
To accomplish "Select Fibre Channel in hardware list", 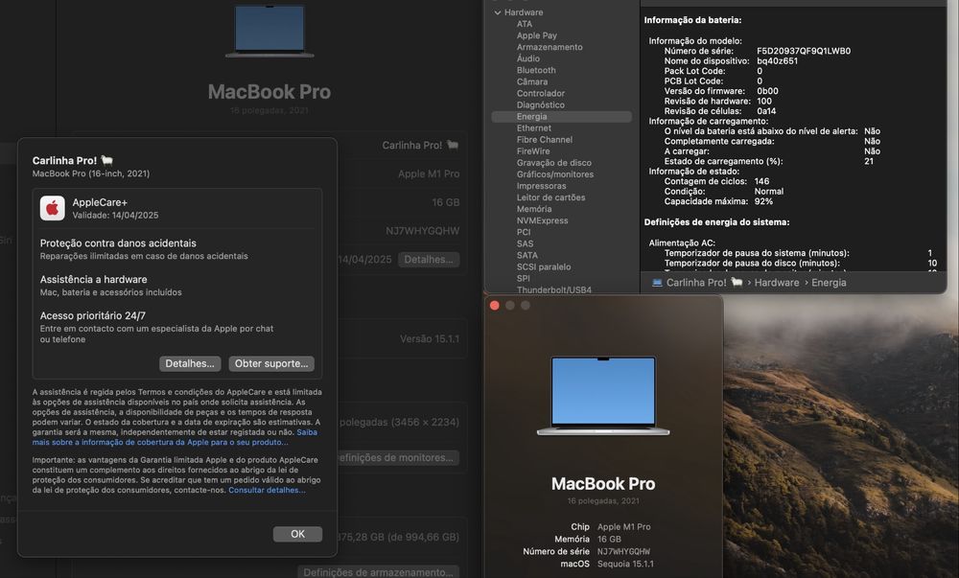I will (545, 140).
